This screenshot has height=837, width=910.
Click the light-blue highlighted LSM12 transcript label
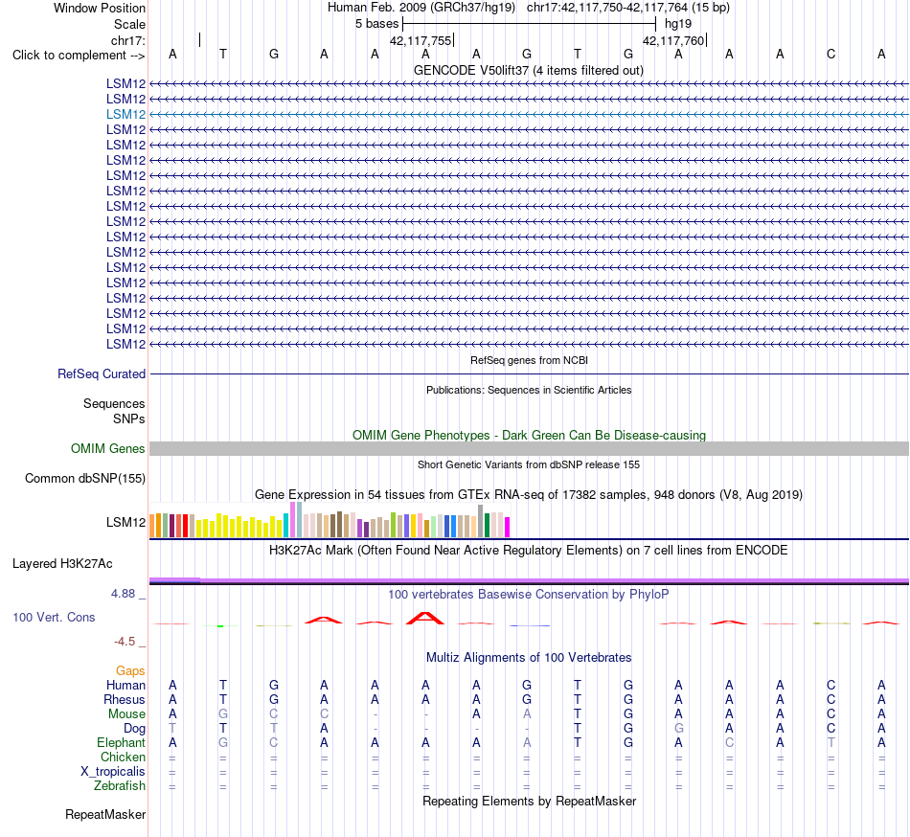(125, 114)
